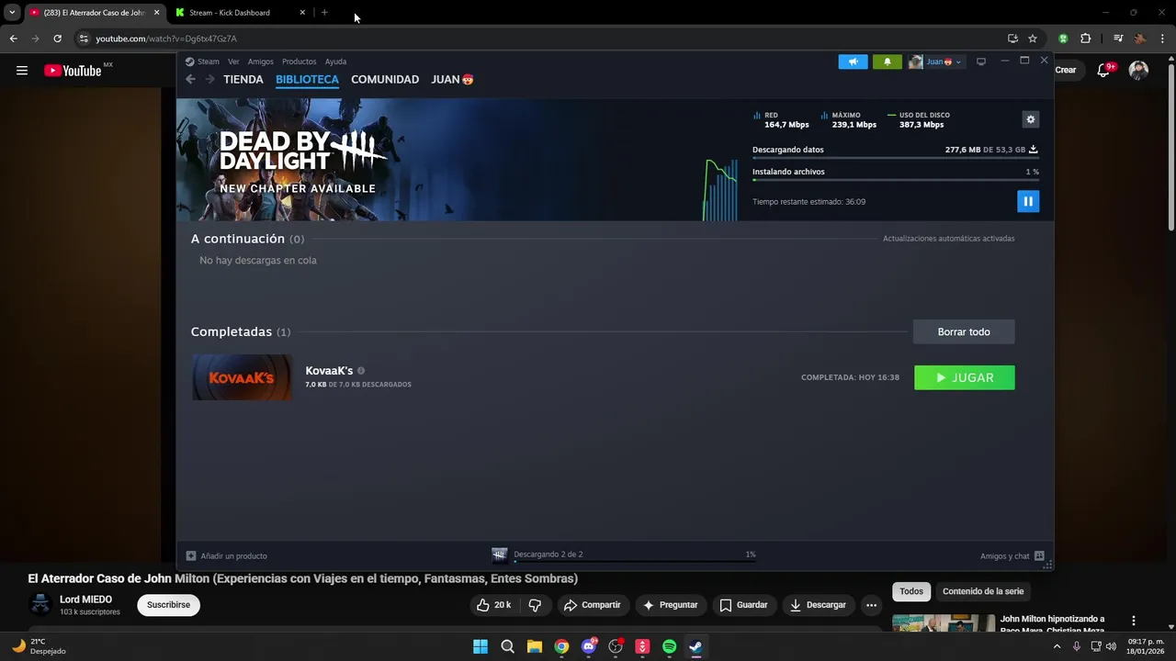Dislike the video thumbs down

pyautogui.click(x=535, y=605)
